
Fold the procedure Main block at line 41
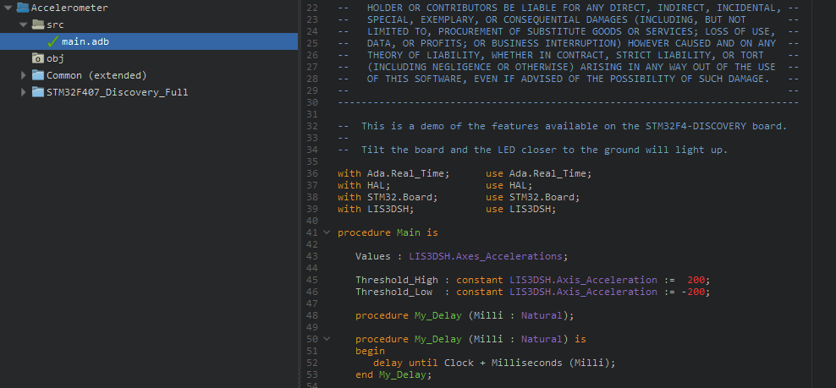(x=327, y=232)
